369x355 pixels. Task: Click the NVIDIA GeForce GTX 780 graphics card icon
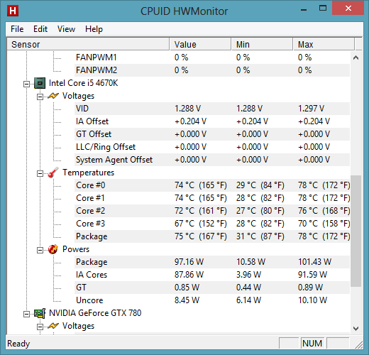(40, 313)
